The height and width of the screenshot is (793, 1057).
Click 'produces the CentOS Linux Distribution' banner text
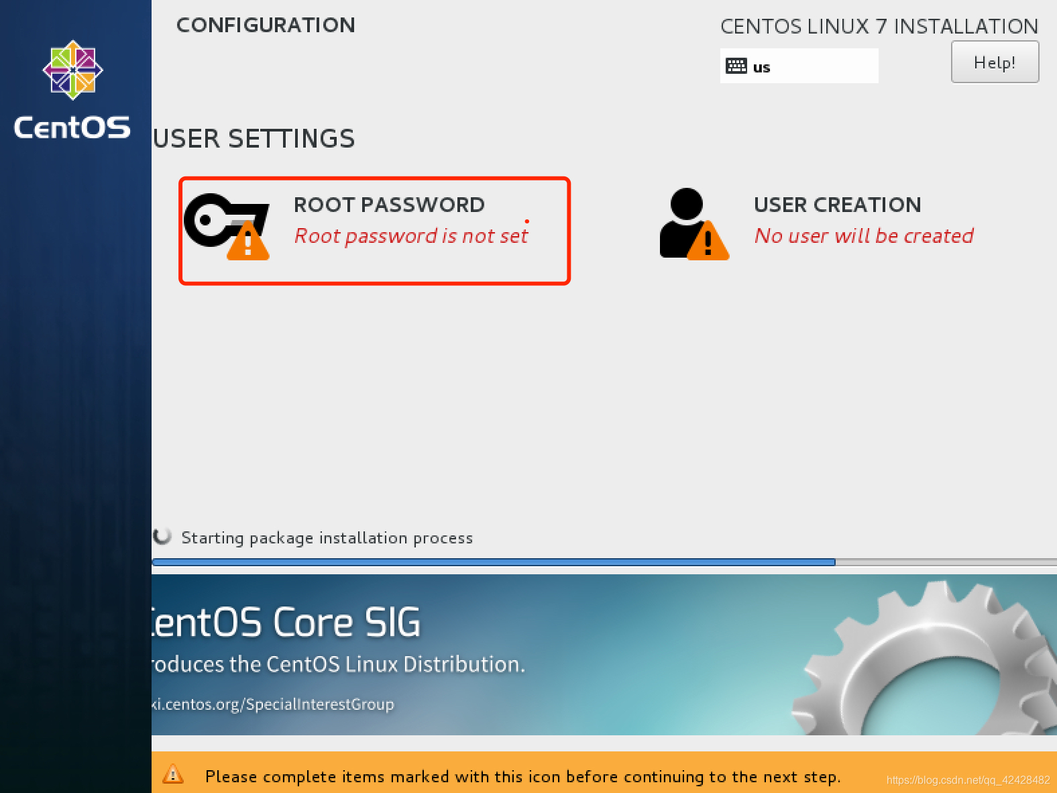[339, 664]
